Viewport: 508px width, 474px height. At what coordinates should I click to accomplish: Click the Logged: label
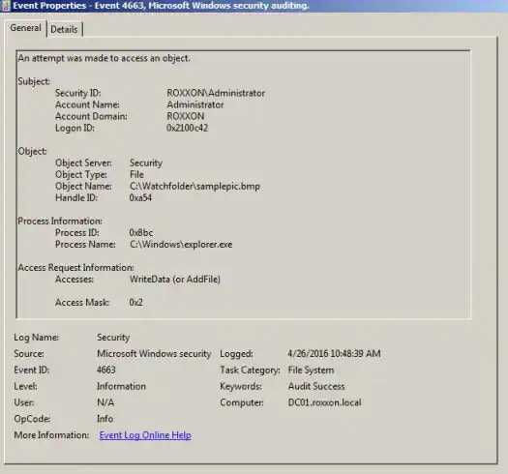tap(236, 354)
